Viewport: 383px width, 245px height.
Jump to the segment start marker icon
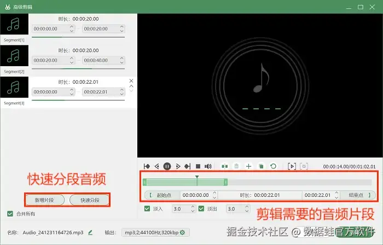pyautogui.click(x=147, y=166)
